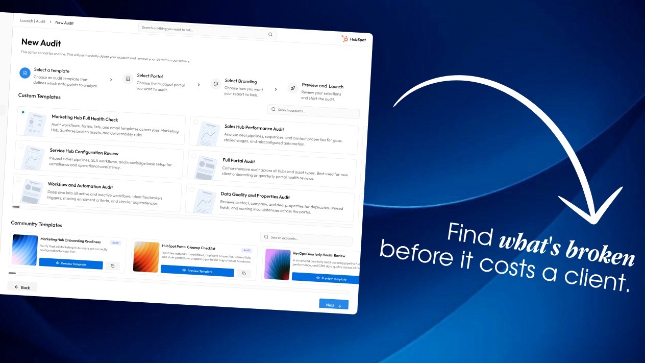Click the Back button

pos(22,287)
